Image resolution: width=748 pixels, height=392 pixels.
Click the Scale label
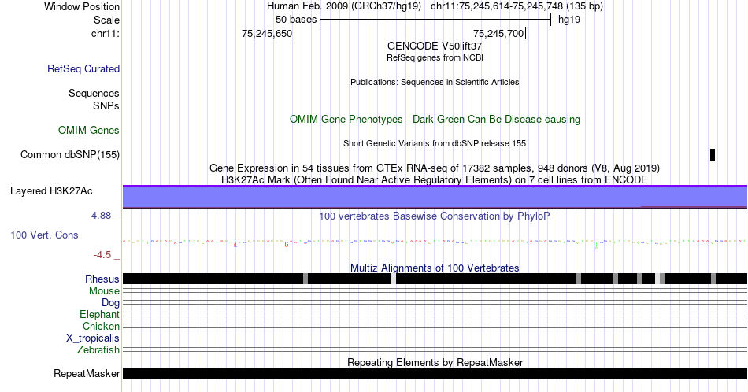[x=106, y=20]
